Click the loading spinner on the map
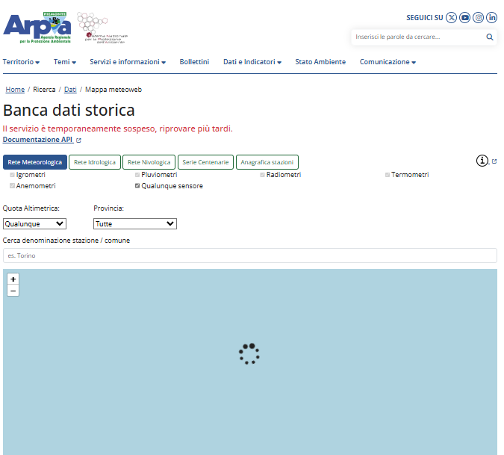The height and width of the screenshot is (455, 504). tap(249, 353)
